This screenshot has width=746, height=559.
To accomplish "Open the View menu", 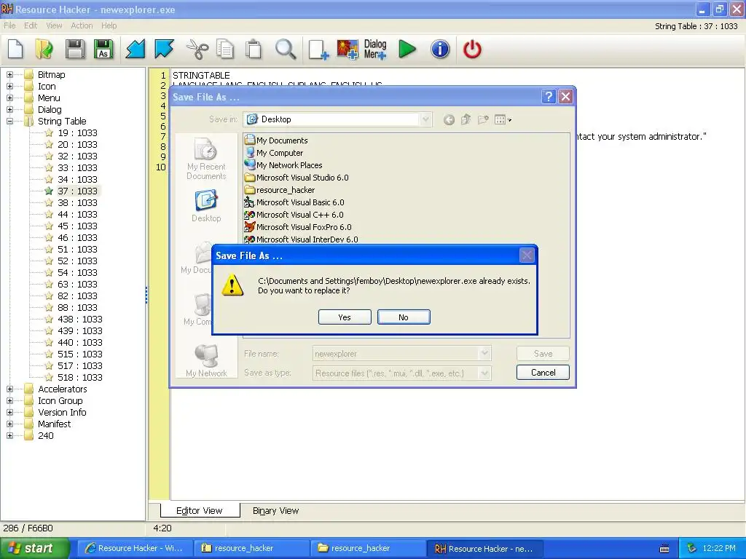I will click(54, 25).
